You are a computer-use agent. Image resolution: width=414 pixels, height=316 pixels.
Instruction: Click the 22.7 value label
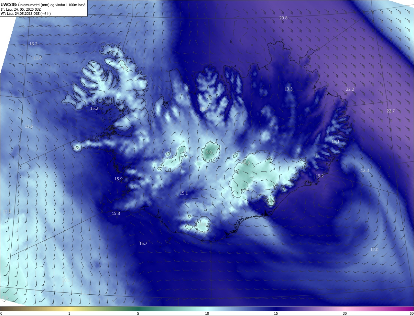point(391,111)
